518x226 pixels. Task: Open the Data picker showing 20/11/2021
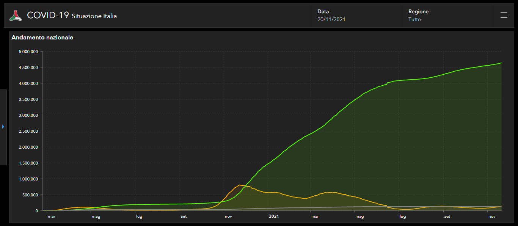click(x=331, y=19)
